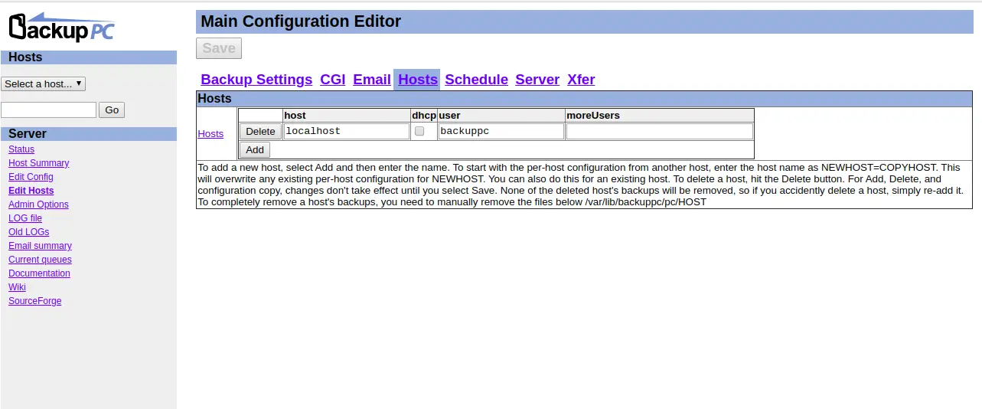Focus the host search input field
982x409 pixels.
pyautogui.click(x=49, y=110)
